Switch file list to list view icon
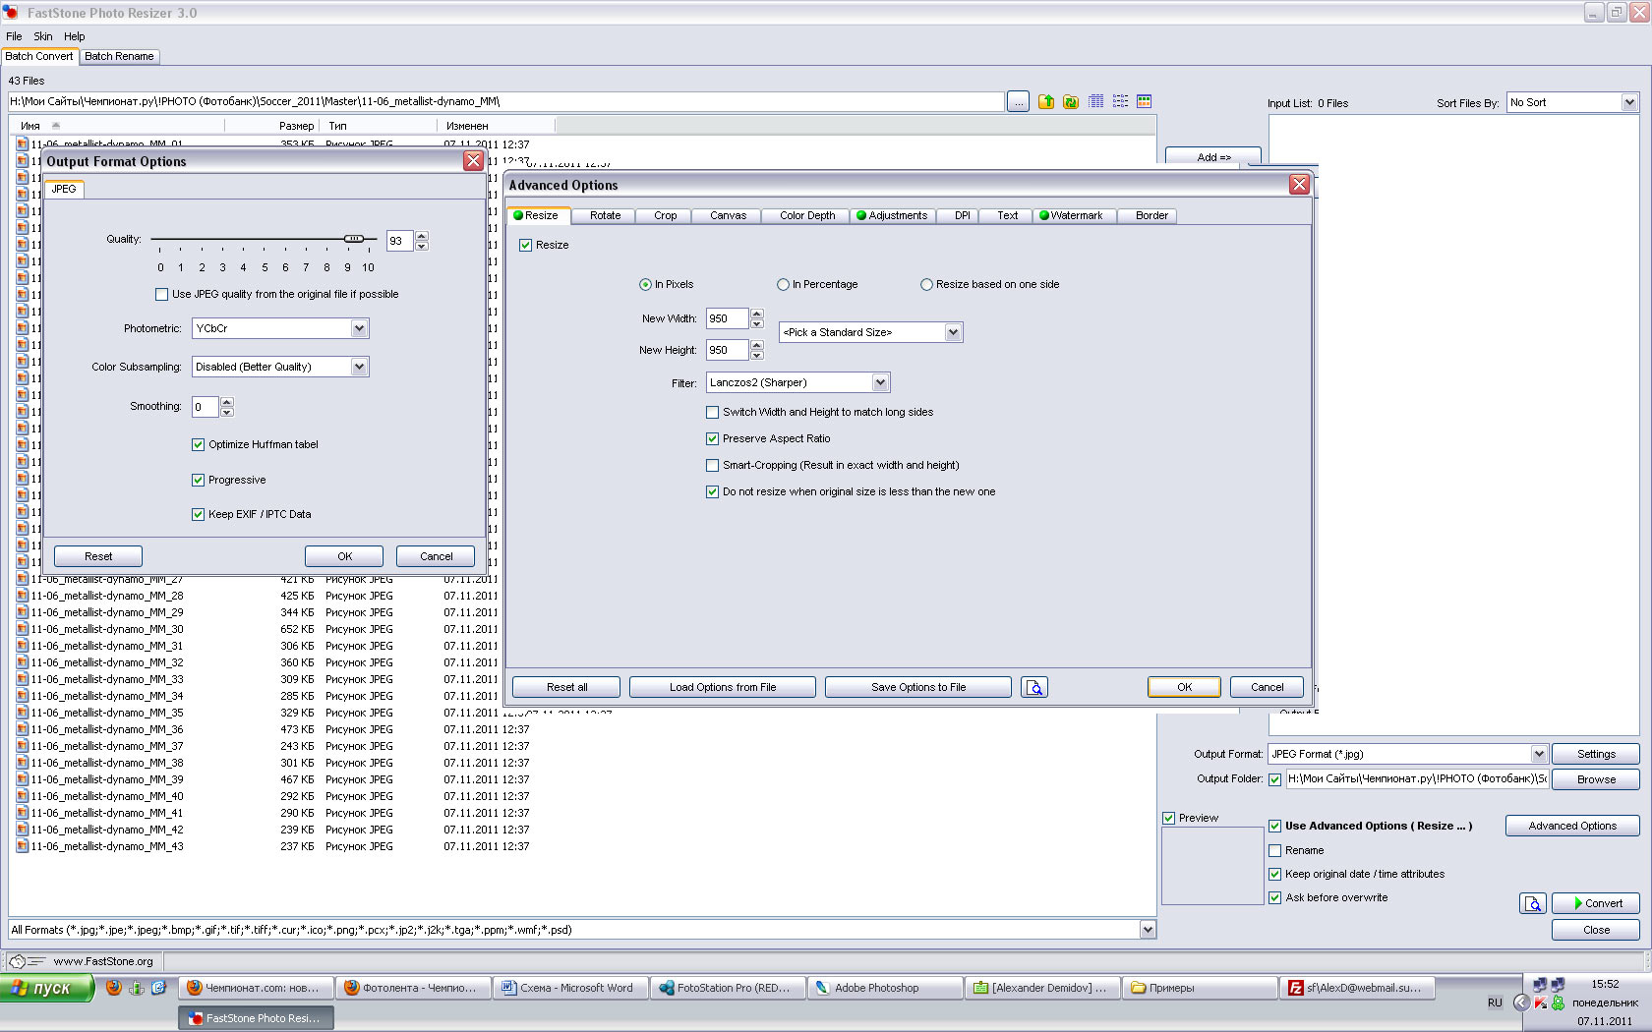 [1120, 102]
